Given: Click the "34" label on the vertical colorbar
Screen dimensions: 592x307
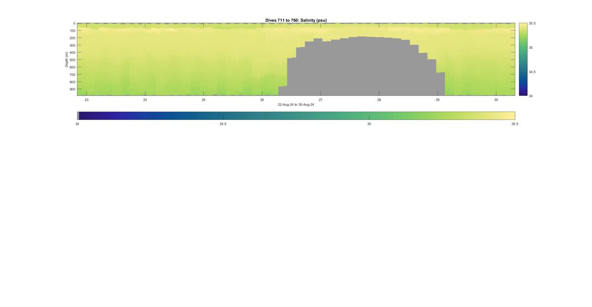Looking at the screenshot, I should click(531, 96).
